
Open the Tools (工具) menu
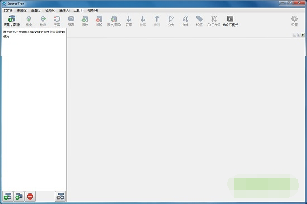(78, 11)
